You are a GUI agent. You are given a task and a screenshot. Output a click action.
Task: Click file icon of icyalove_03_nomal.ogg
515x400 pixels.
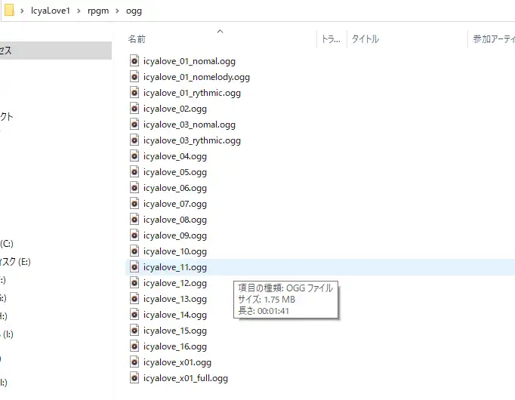[134, 125]
